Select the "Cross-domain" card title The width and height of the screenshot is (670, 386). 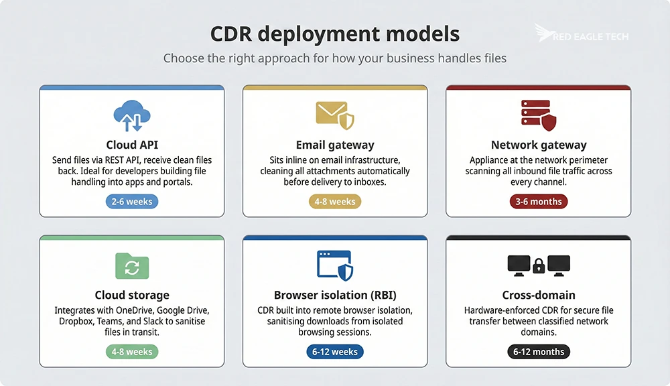(538, 294)
